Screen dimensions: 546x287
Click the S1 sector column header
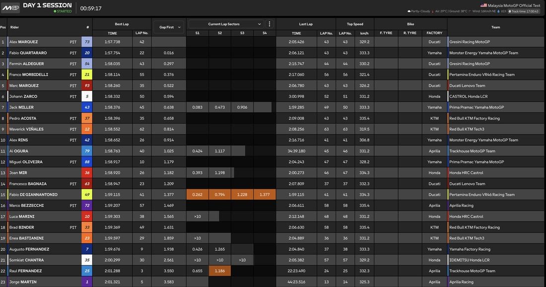(197, 33)
